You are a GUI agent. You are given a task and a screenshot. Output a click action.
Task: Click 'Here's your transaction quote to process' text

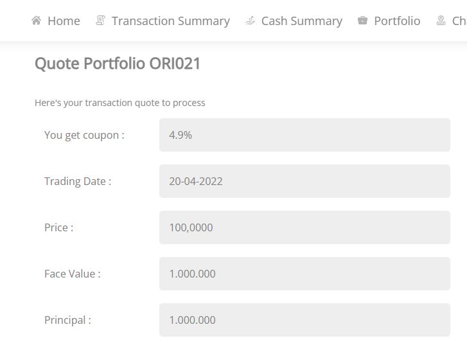[119, 103]
